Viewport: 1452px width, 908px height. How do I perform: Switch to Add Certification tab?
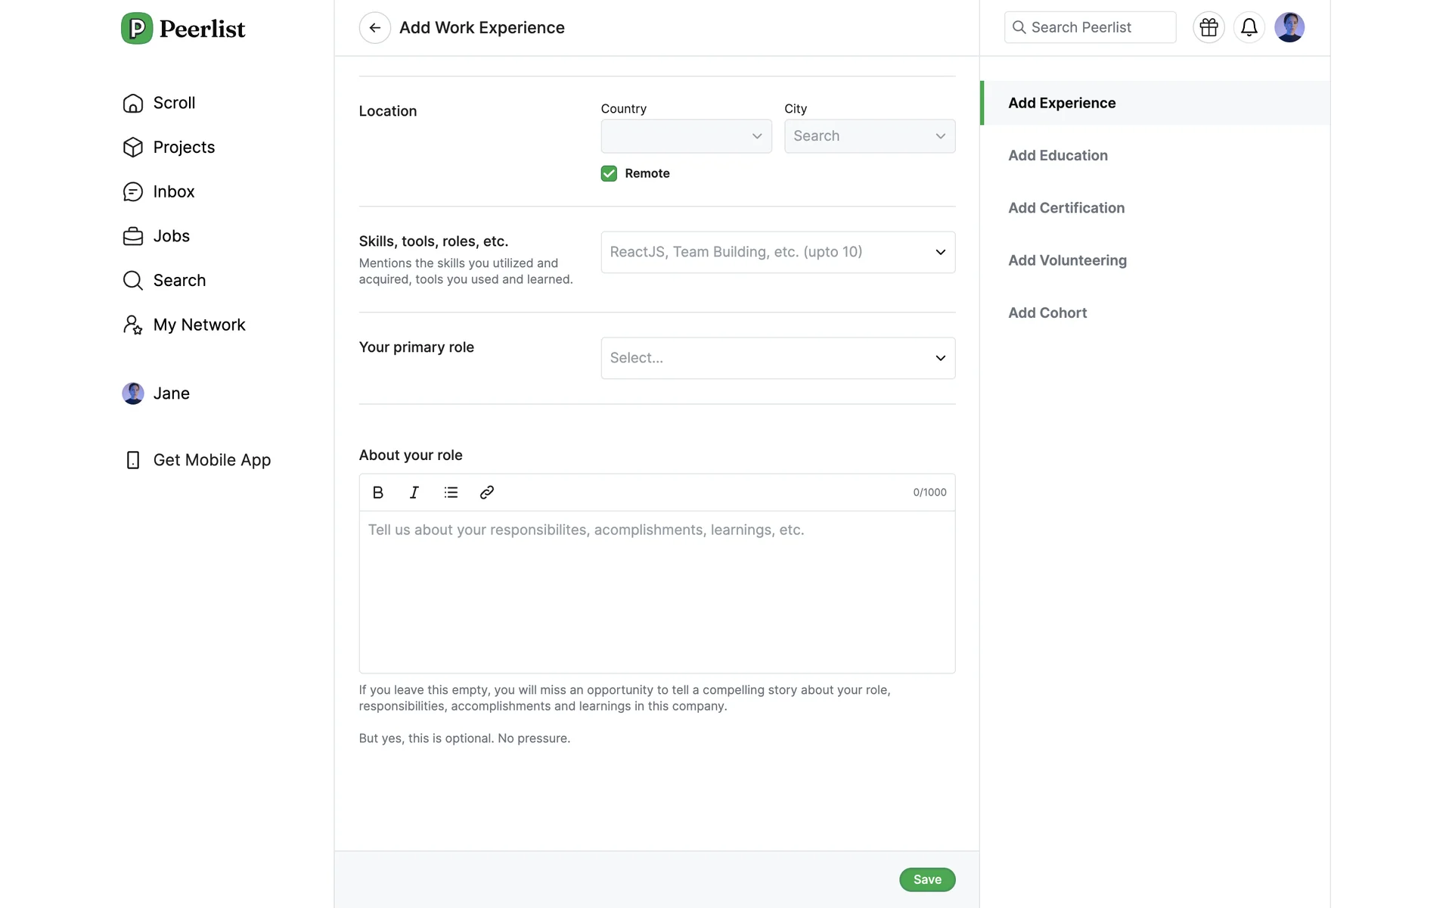coord(1066,208)
